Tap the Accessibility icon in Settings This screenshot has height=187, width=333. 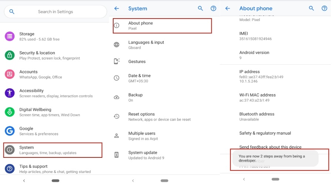point(10,93)
